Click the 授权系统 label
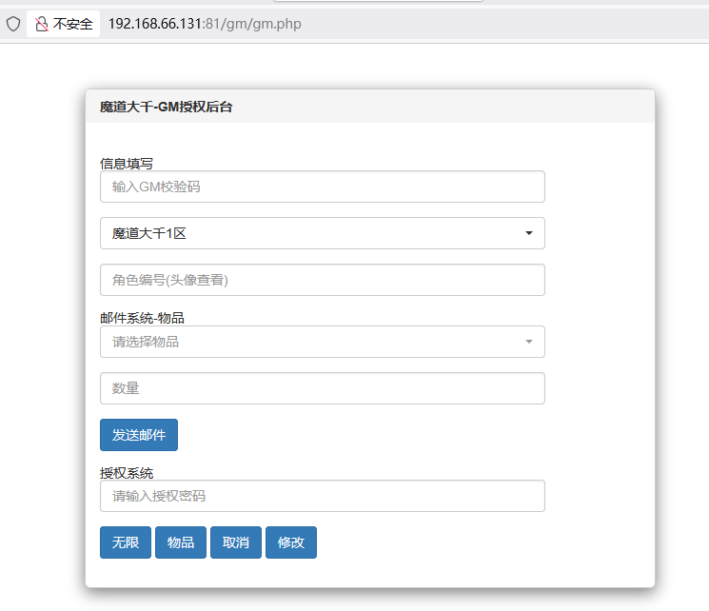Viewport: 709px width, 611px height. (x=127, y=473)
